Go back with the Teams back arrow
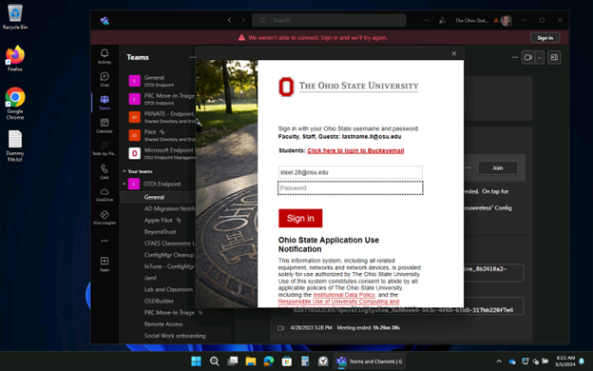593x371 pixels. coord(229,20)
